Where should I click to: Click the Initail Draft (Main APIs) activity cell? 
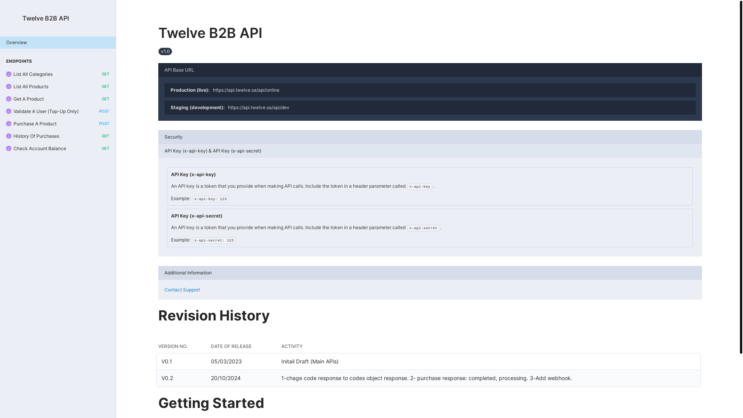click(x=310, y=361)
